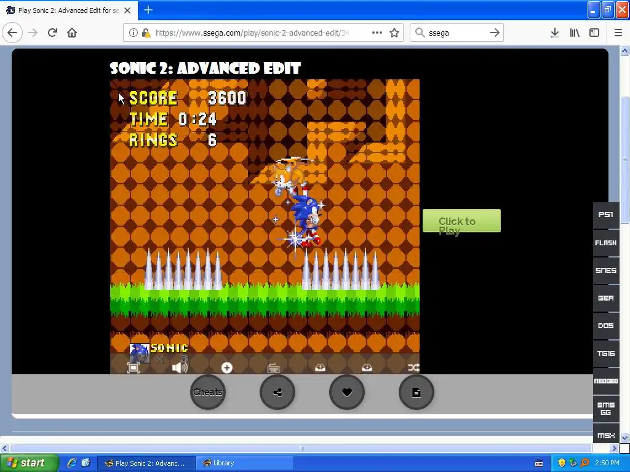Open the Firefox hamburger menu
Screen dimensions: 630x472
[618, 33]
